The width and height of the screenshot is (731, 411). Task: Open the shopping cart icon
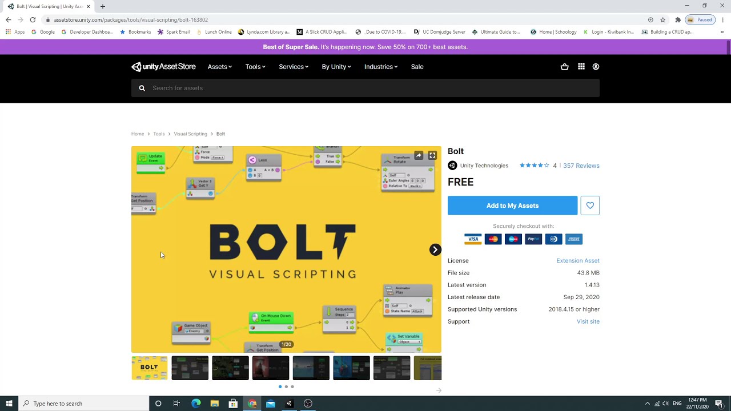point(564,67)
